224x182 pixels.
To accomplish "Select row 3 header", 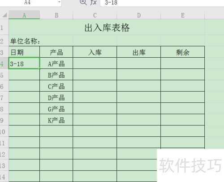I will (x=4, y=52).
